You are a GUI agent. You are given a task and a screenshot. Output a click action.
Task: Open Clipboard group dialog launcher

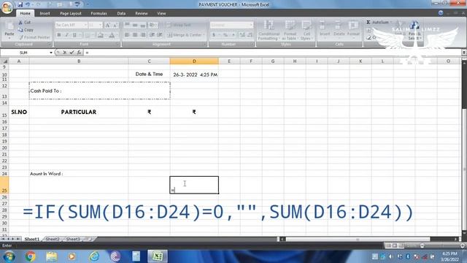[x=50, y=44]
